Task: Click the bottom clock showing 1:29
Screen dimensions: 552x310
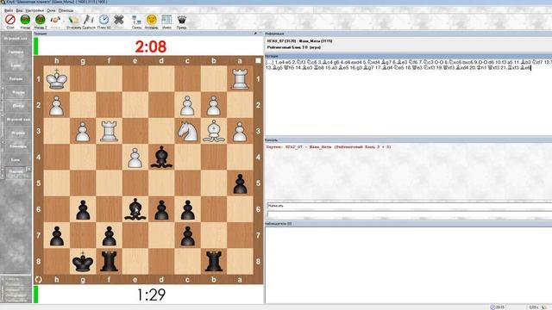Action: point(151,294)
